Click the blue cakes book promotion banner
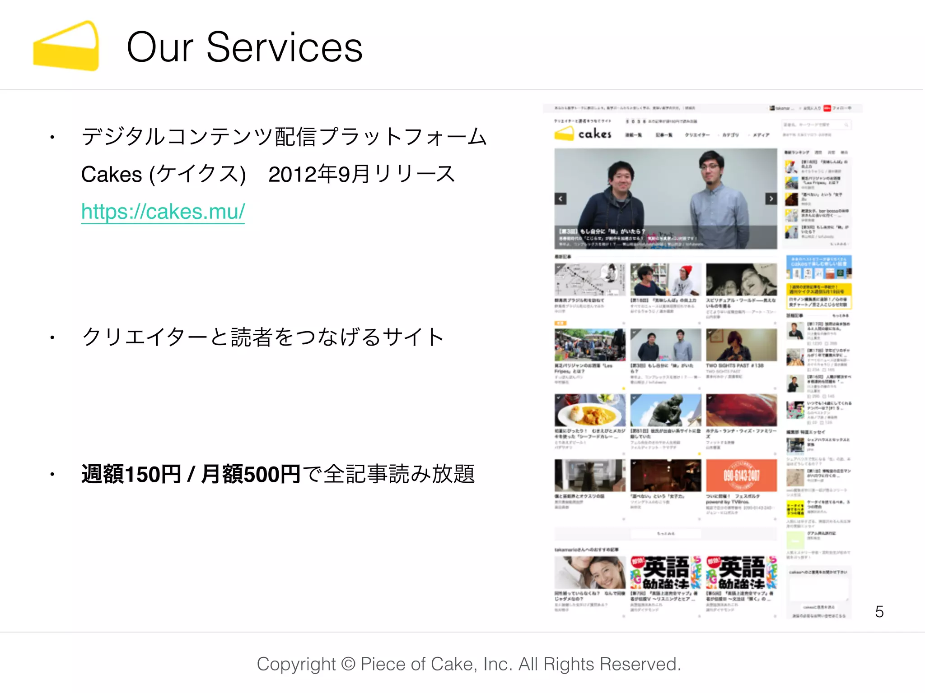925x693 pixels. (819, 267)
